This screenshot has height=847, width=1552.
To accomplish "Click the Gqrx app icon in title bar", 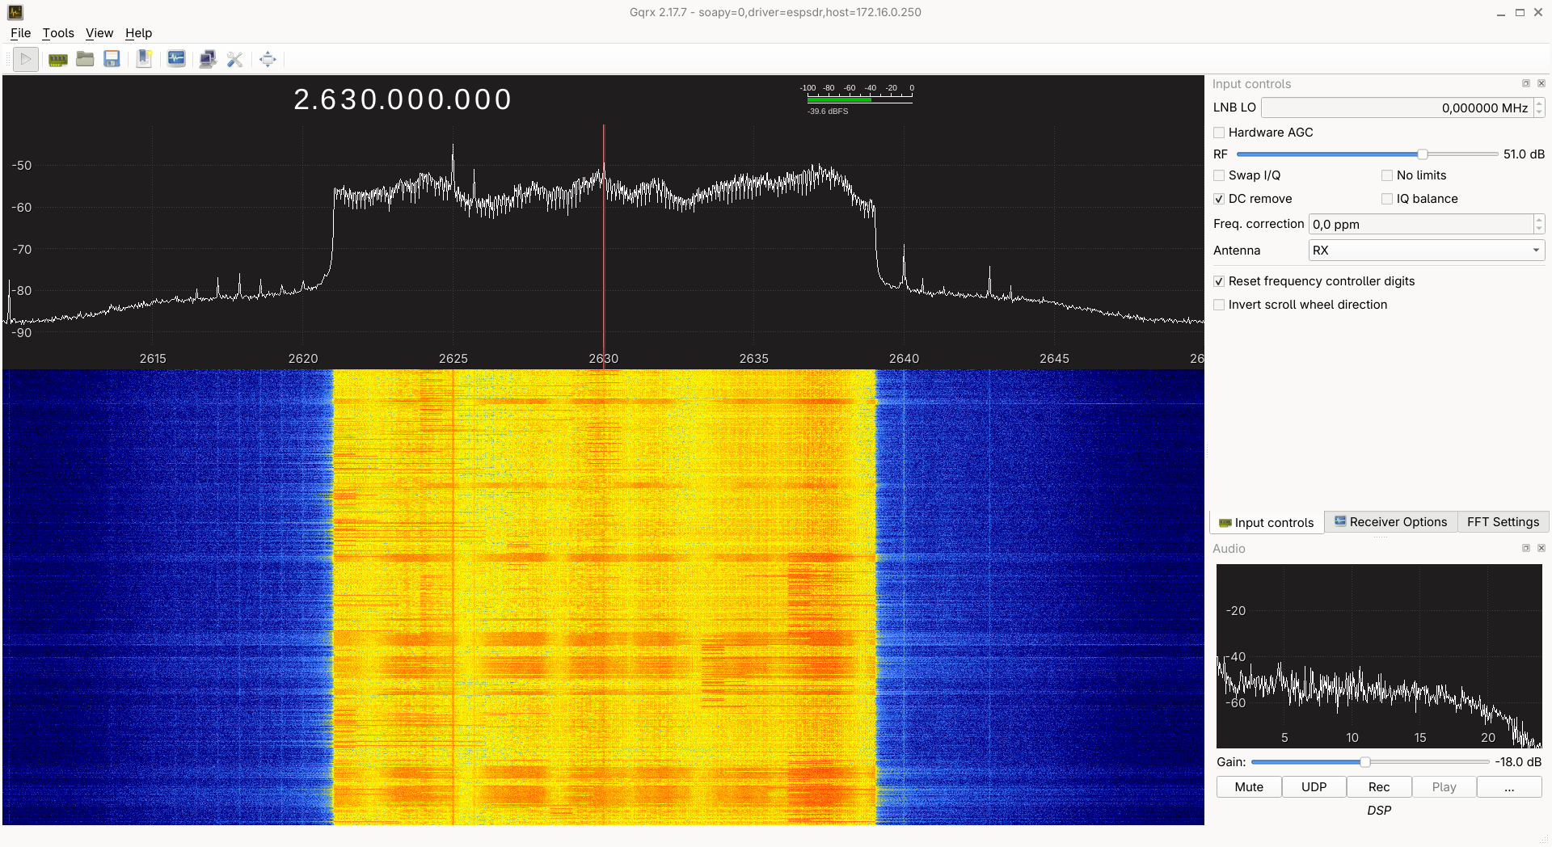I will pyautogui.click(x=15, y=12).
